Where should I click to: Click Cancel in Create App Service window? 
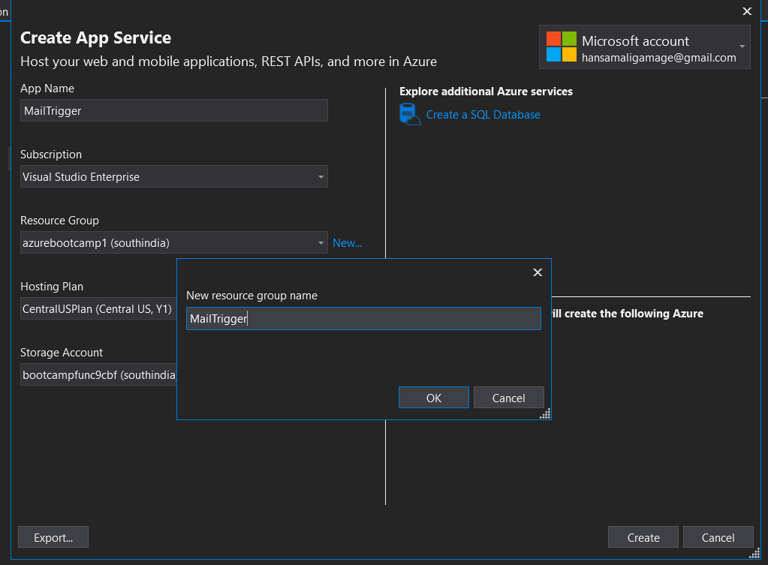pos(718,537)
